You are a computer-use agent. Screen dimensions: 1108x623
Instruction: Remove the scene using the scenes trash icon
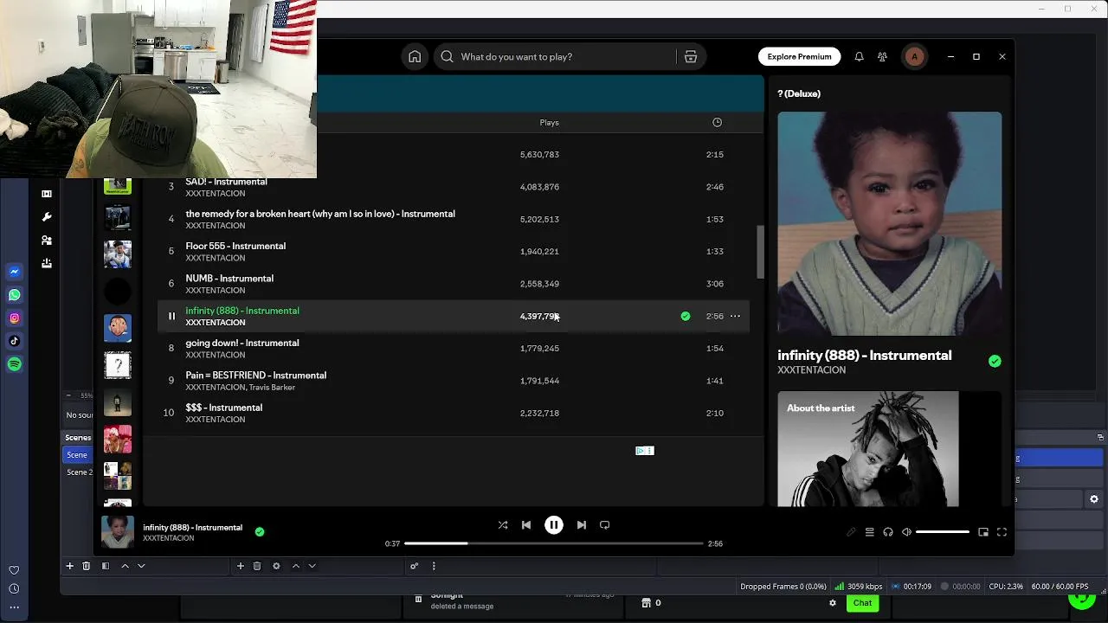coord(86,566)
